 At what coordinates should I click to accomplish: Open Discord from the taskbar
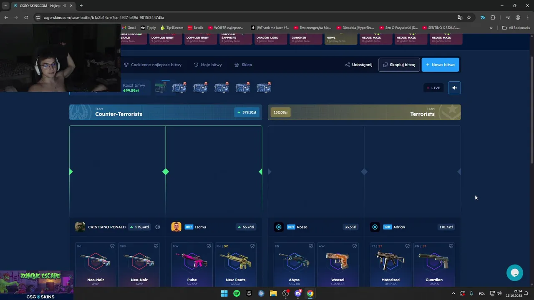298,293
